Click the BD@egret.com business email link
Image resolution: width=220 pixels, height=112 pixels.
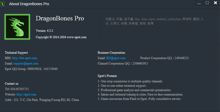point(116,58)
